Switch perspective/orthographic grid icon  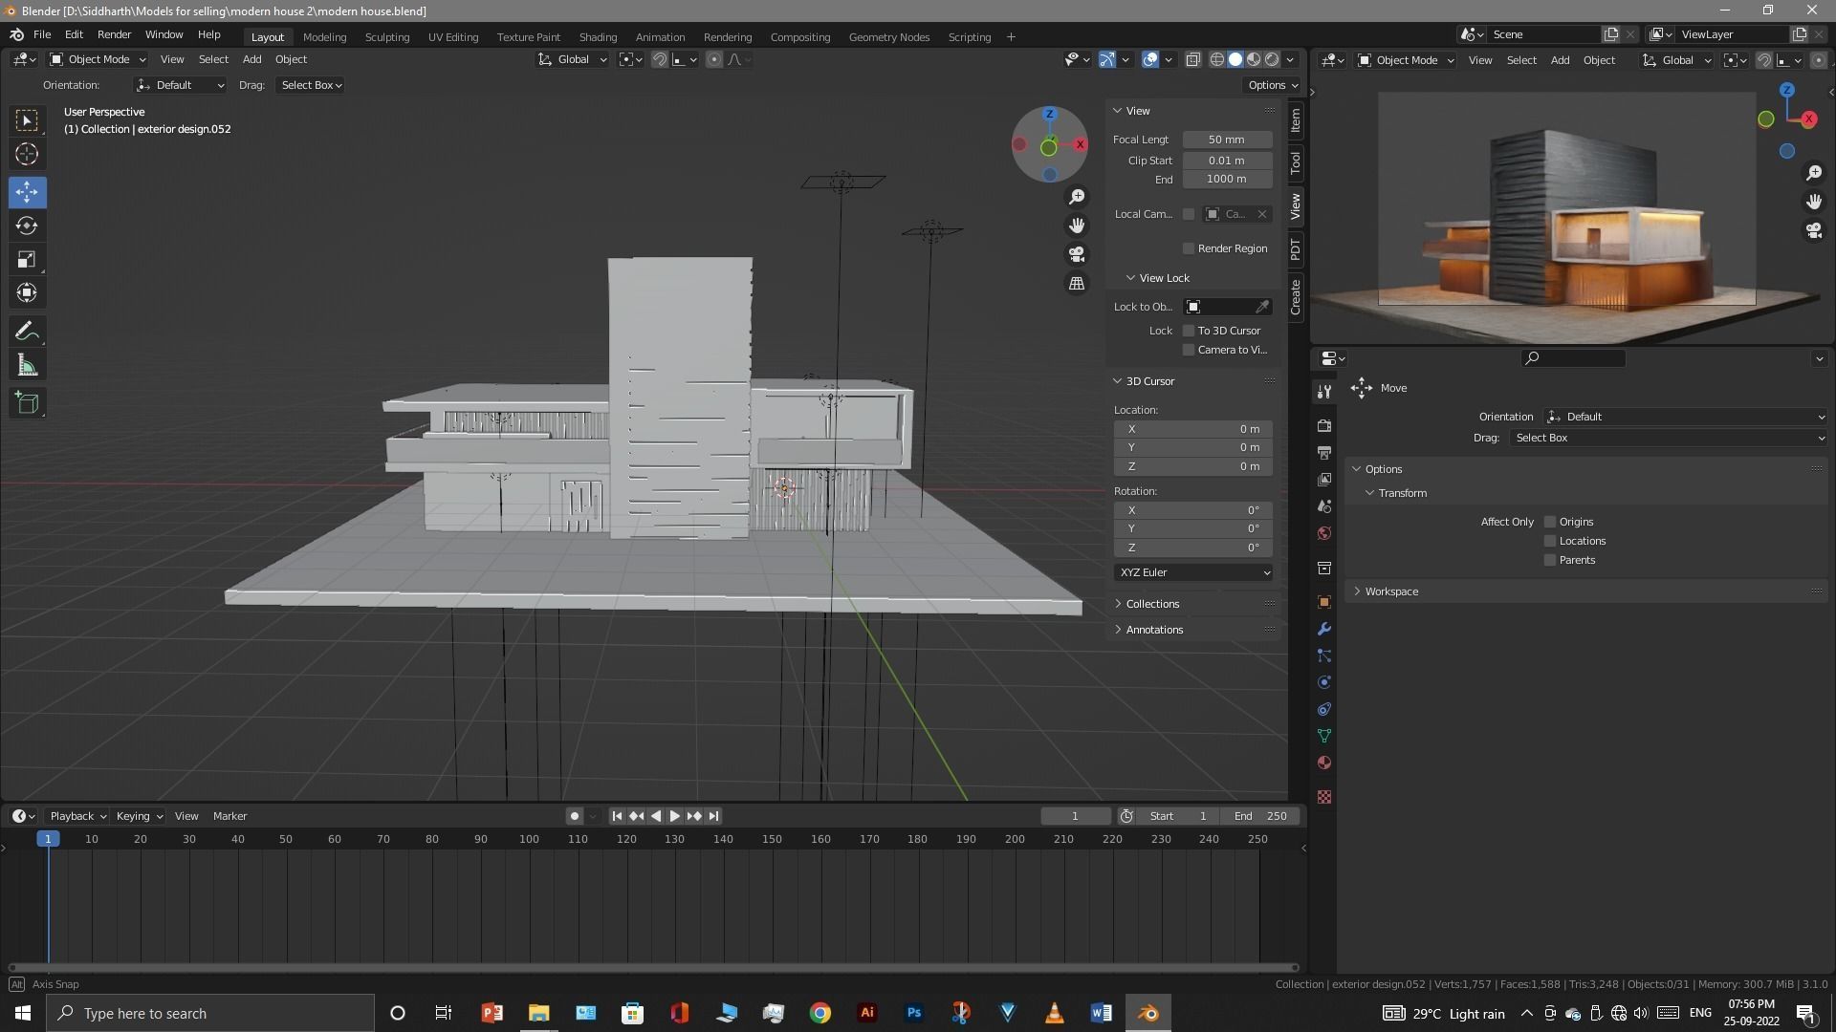(x=1077, y=284)
